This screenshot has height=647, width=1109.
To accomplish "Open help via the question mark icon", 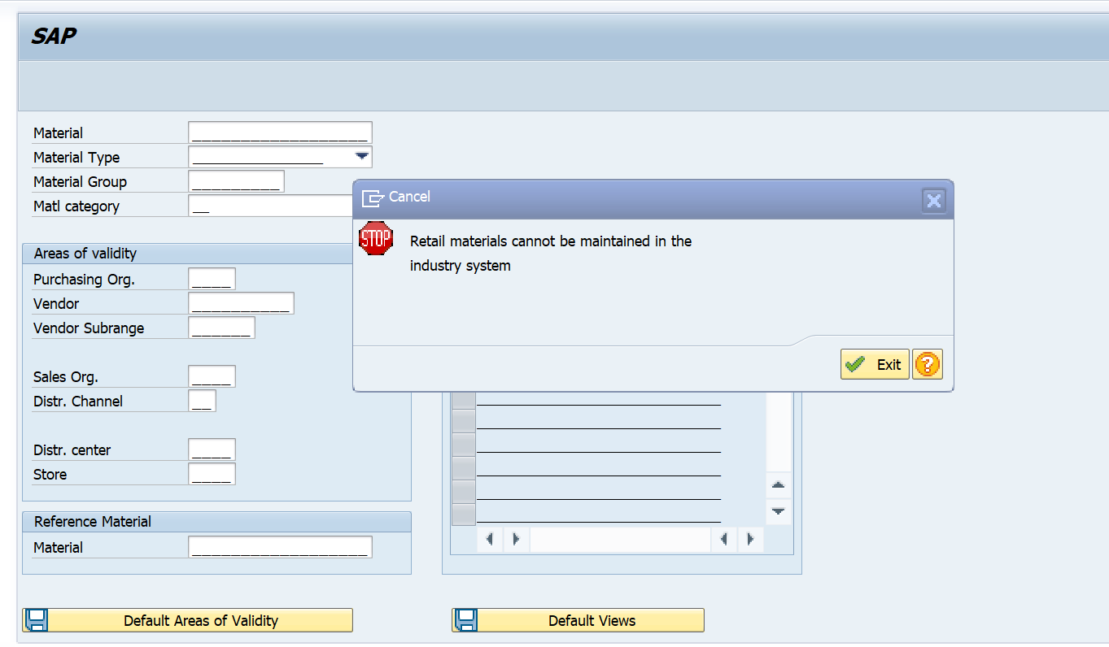I will 927,364.
